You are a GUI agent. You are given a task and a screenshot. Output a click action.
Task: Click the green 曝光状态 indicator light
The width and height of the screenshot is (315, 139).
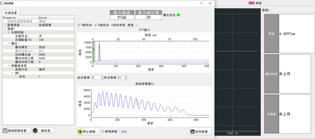178,15
